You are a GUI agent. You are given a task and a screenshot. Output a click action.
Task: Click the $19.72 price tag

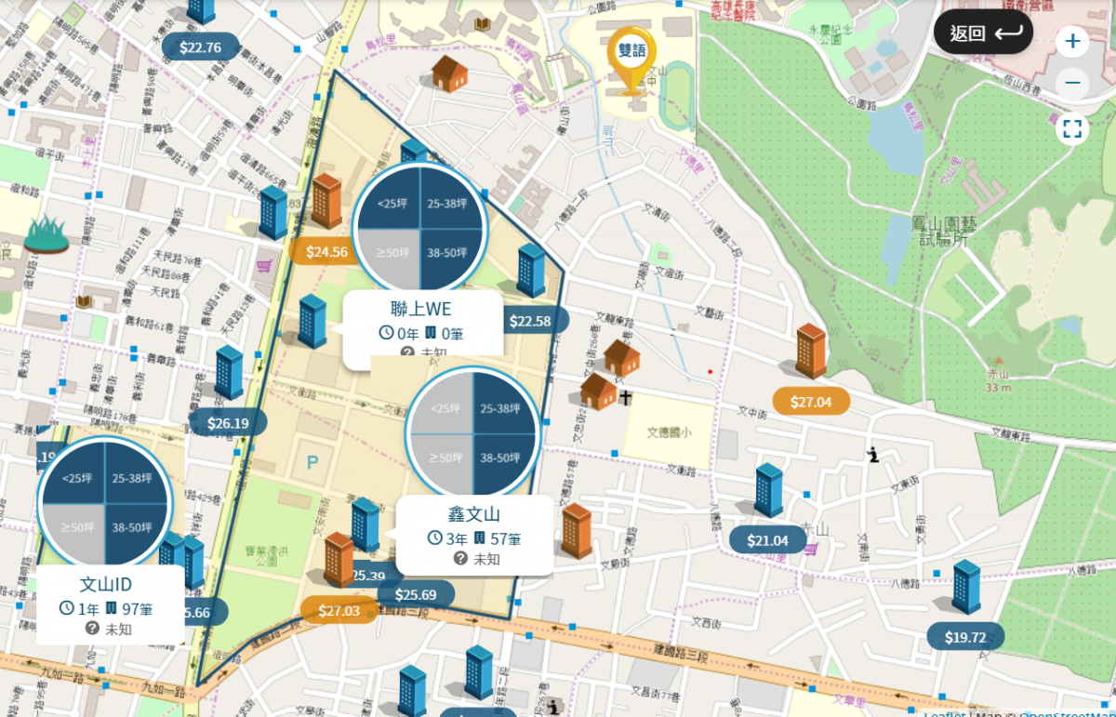(965, 637)
